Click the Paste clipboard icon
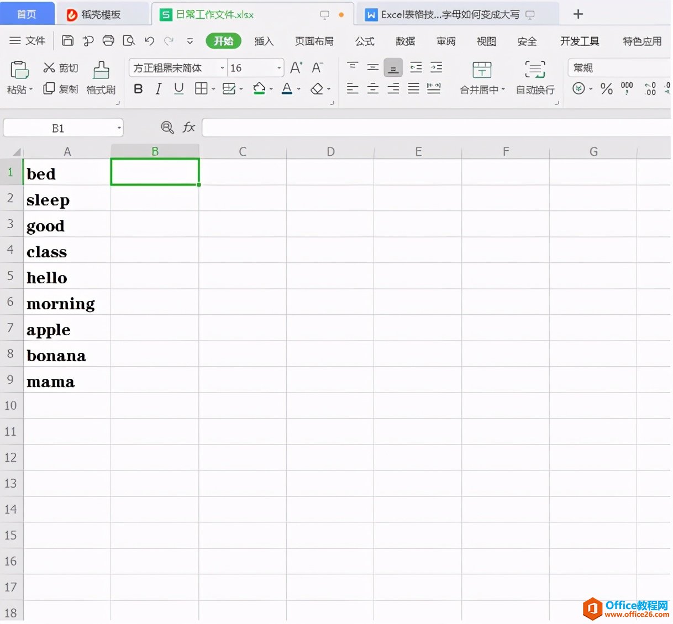Viewport: 673px width, 624px height. click(x=19, y=70)
